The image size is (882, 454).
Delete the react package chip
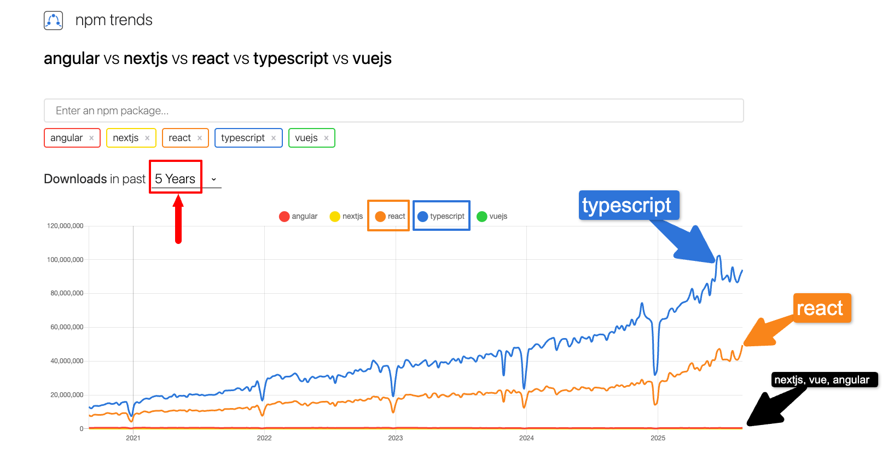[200, 138]
